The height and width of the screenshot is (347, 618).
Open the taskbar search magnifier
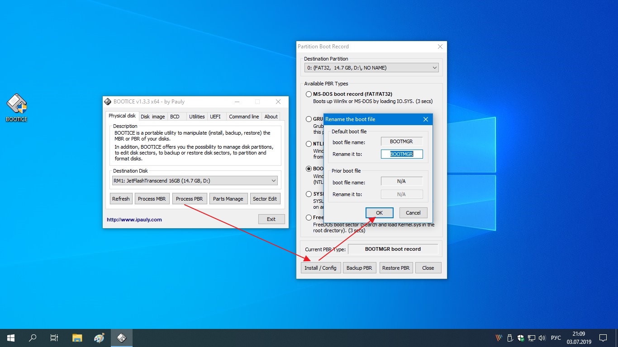tap(33, 338)
